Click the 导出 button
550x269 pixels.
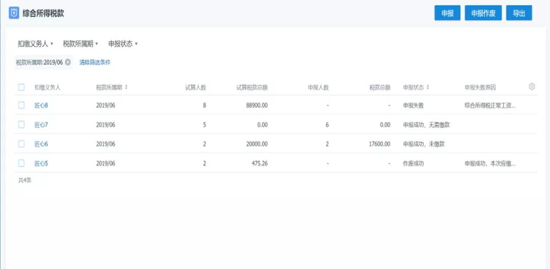[519, 13]
